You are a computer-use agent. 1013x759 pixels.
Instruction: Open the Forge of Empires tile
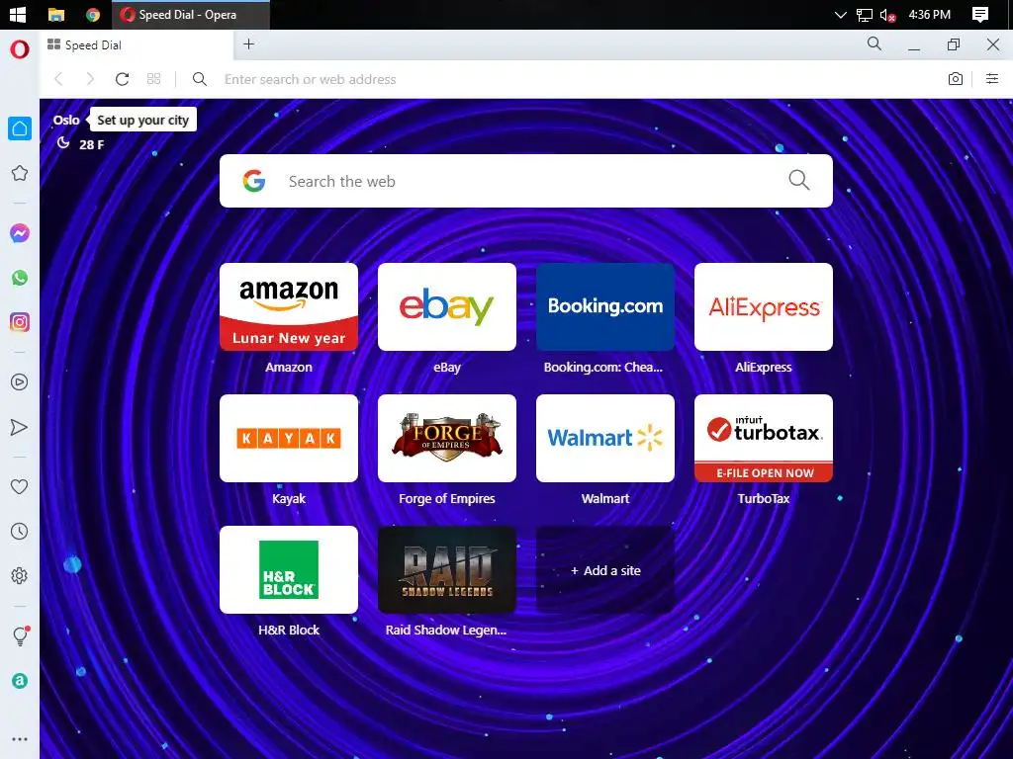447,438
